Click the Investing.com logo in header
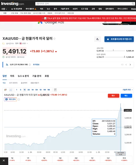The height and width of the screenshot is (165, 136). tap(13, 4)
